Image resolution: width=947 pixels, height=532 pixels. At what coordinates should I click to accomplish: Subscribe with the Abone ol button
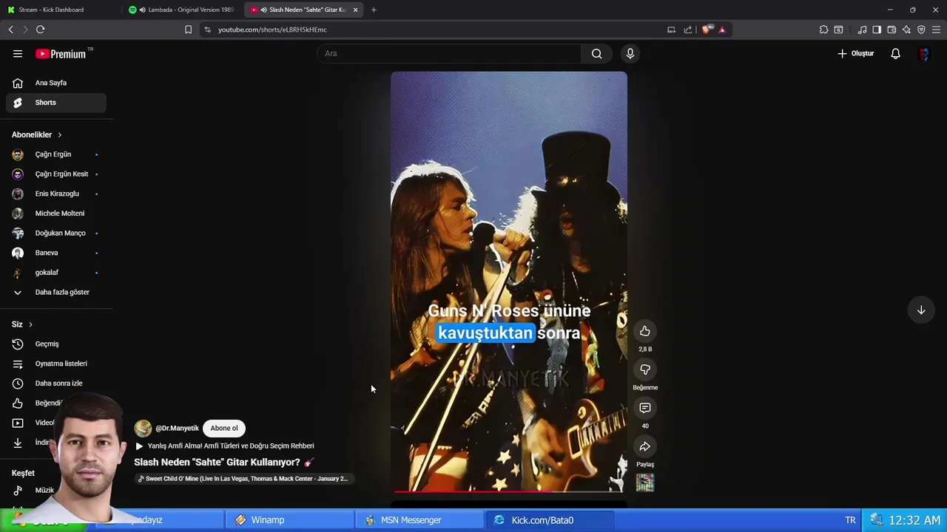coord(224,428)
